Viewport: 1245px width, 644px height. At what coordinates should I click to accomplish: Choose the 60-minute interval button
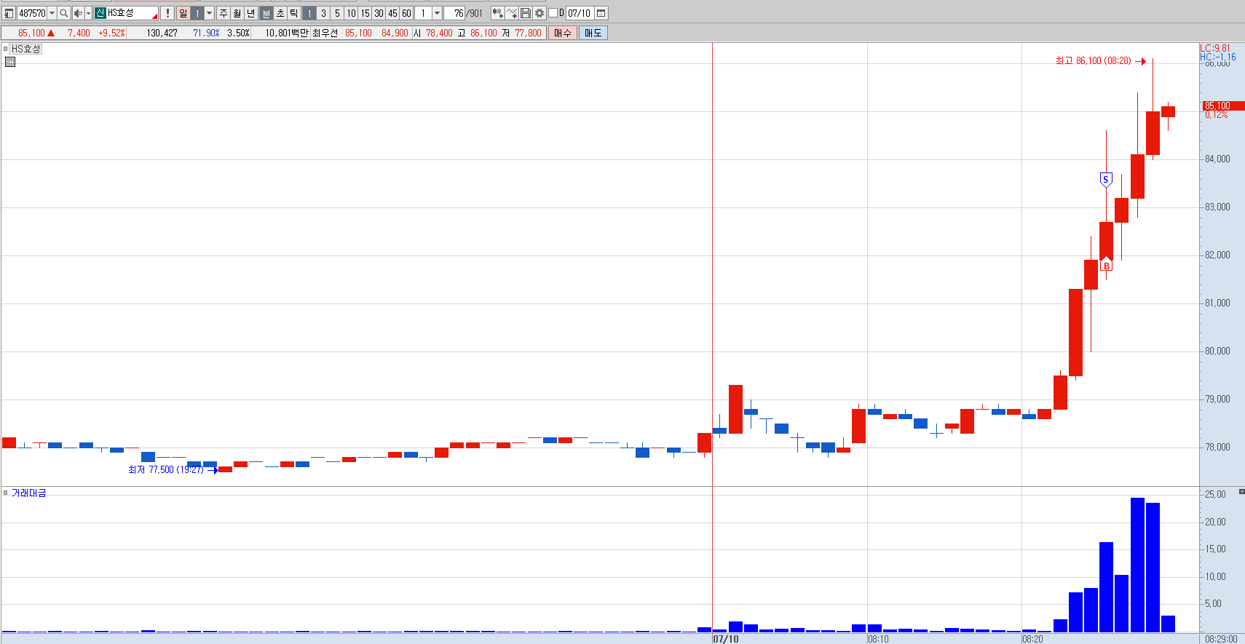(x=406, y=13)
